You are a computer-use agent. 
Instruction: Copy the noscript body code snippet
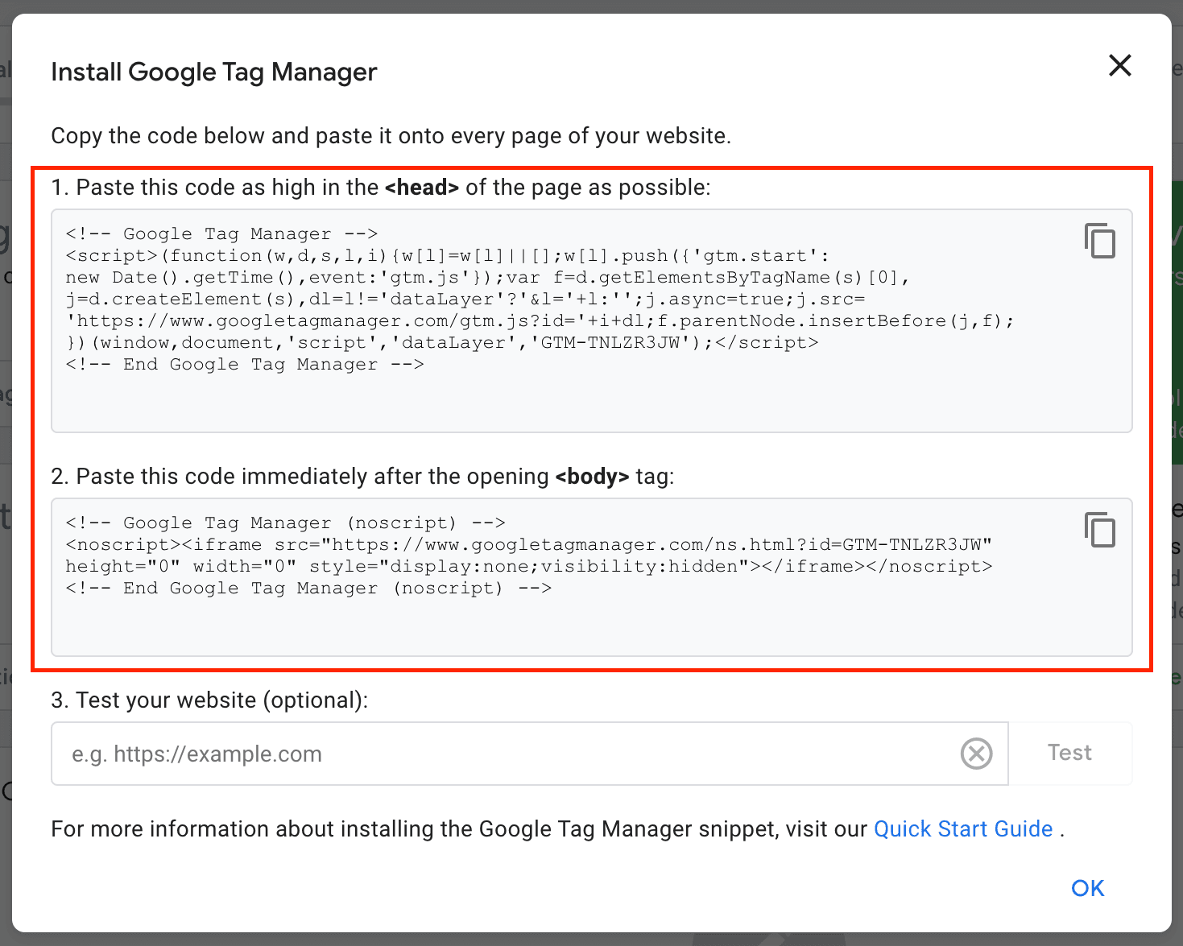[1100, 530]
